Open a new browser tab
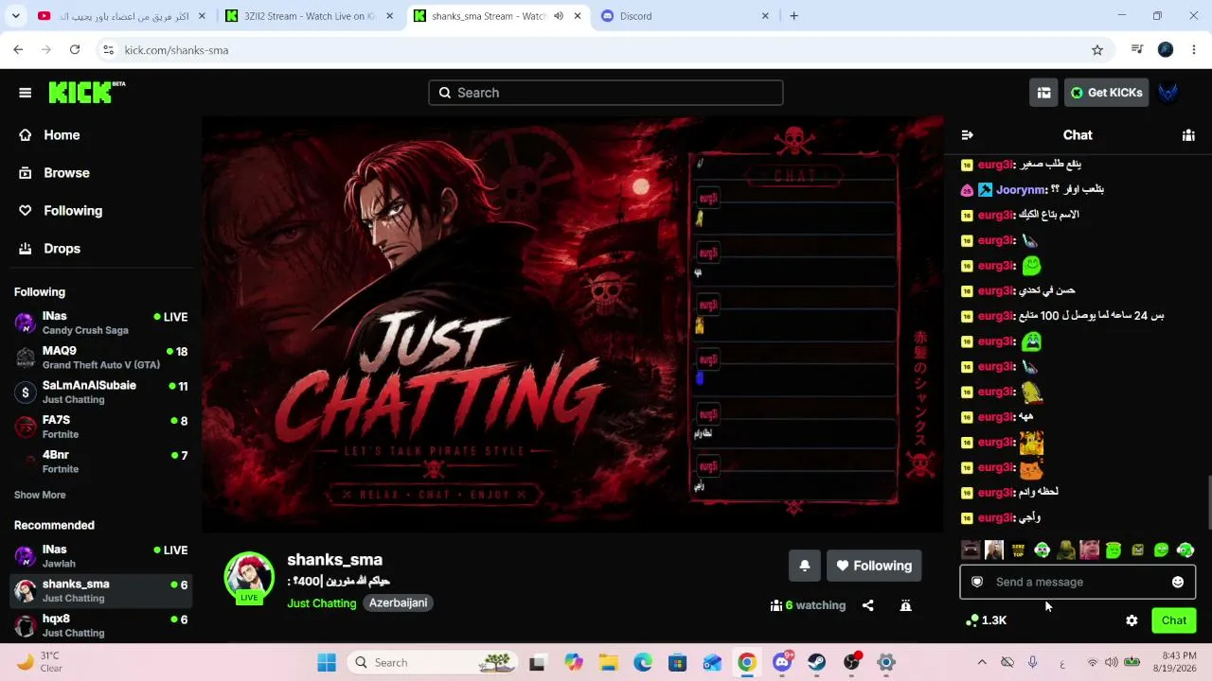This screenshot has height=681, width=1212. click(x=793, y=16)
